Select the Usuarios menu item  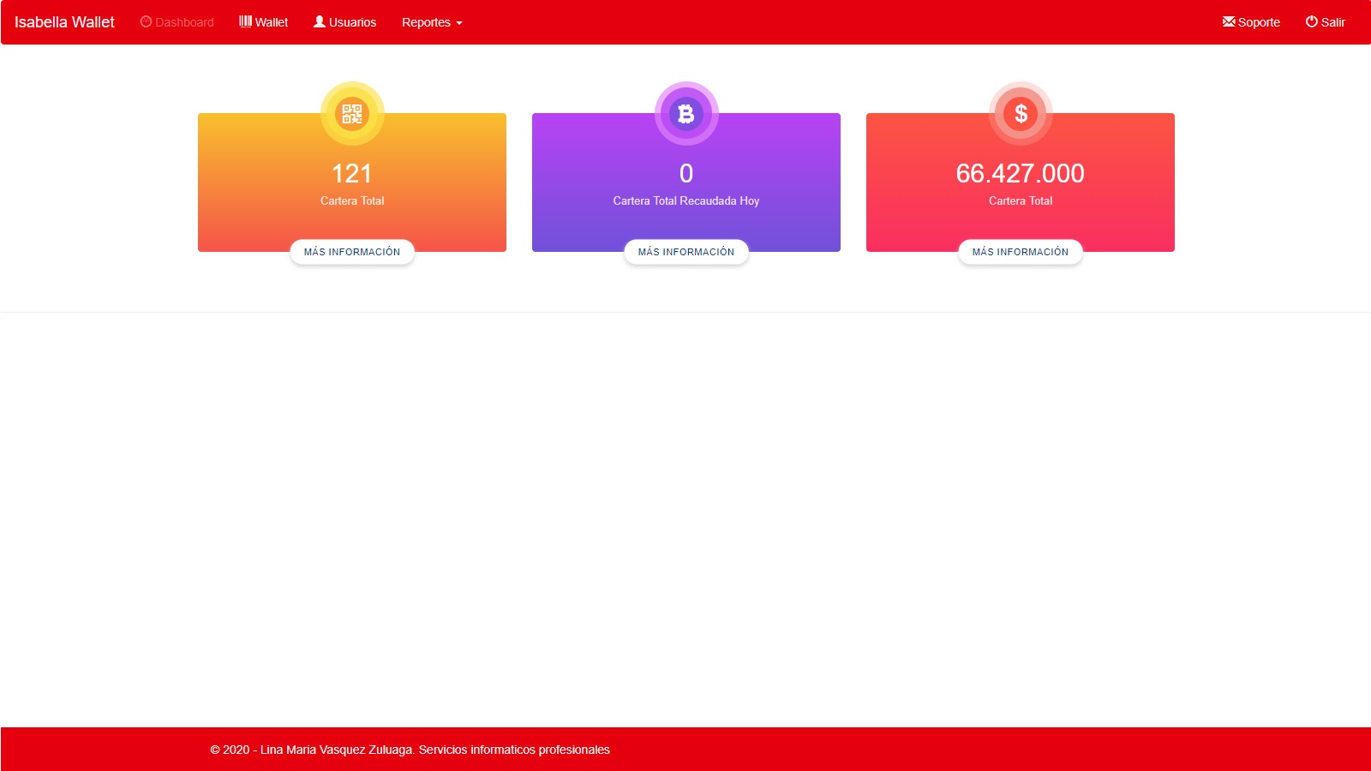coord(352,22)
